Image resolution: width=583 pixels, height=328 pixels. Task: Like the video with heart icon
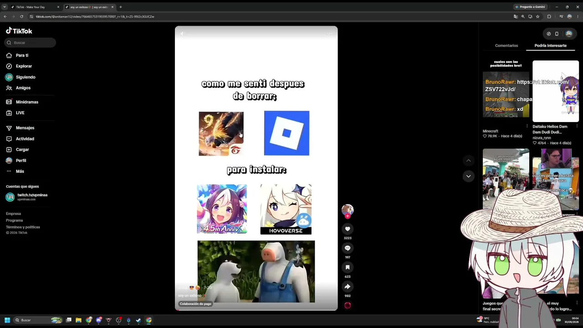click(348, 229)
